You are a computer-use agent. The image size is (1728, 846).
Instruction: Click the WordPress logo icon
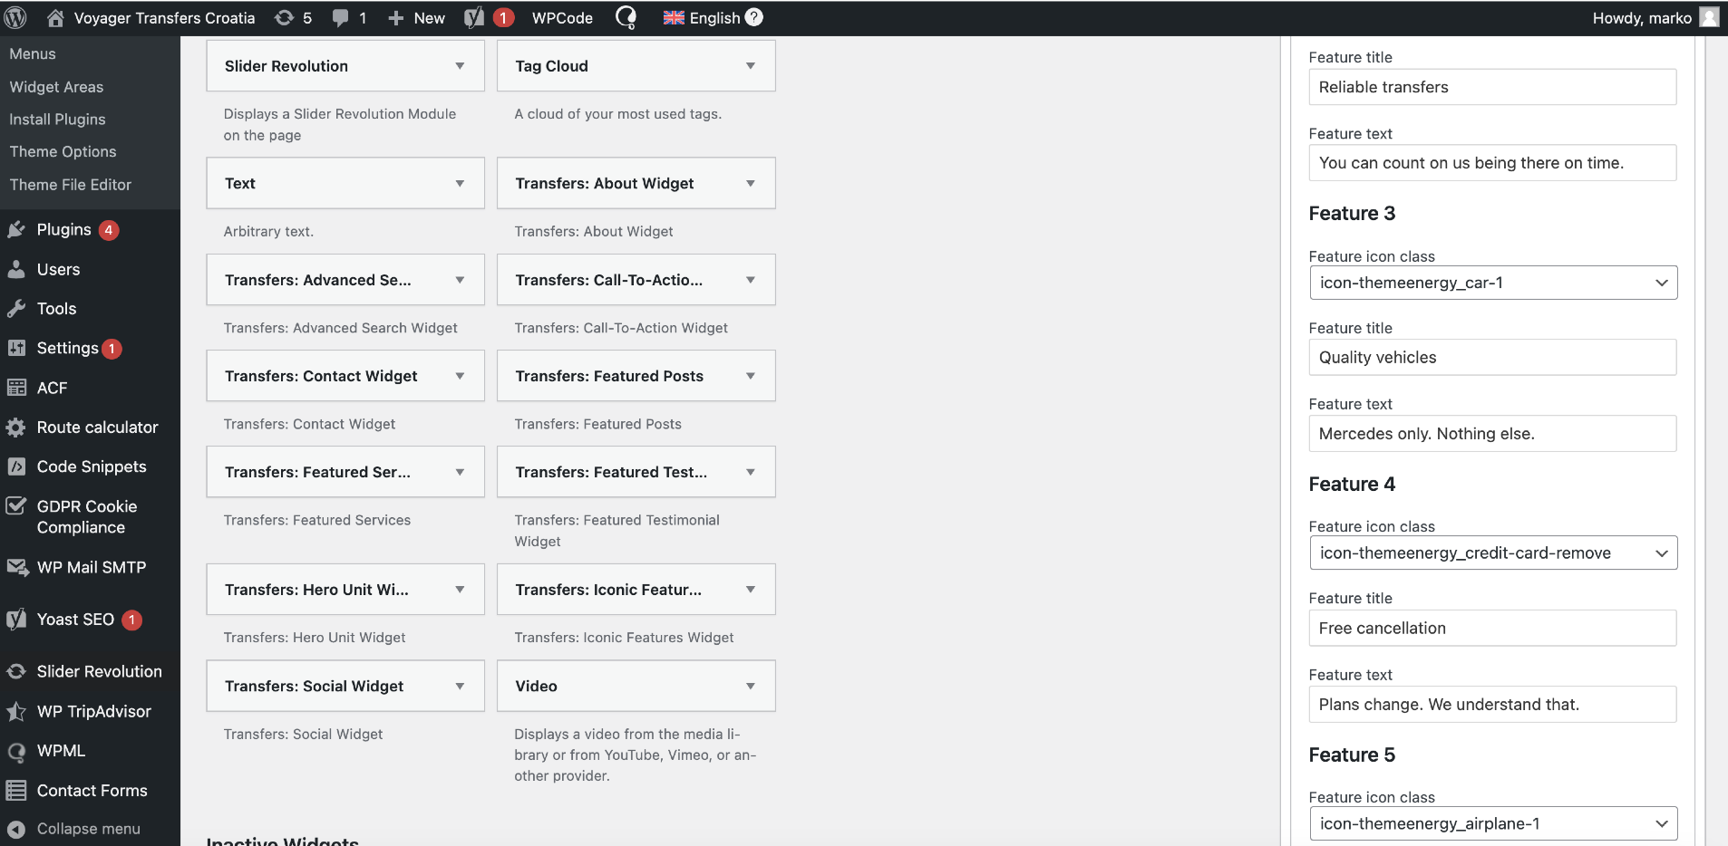point(16,17)
